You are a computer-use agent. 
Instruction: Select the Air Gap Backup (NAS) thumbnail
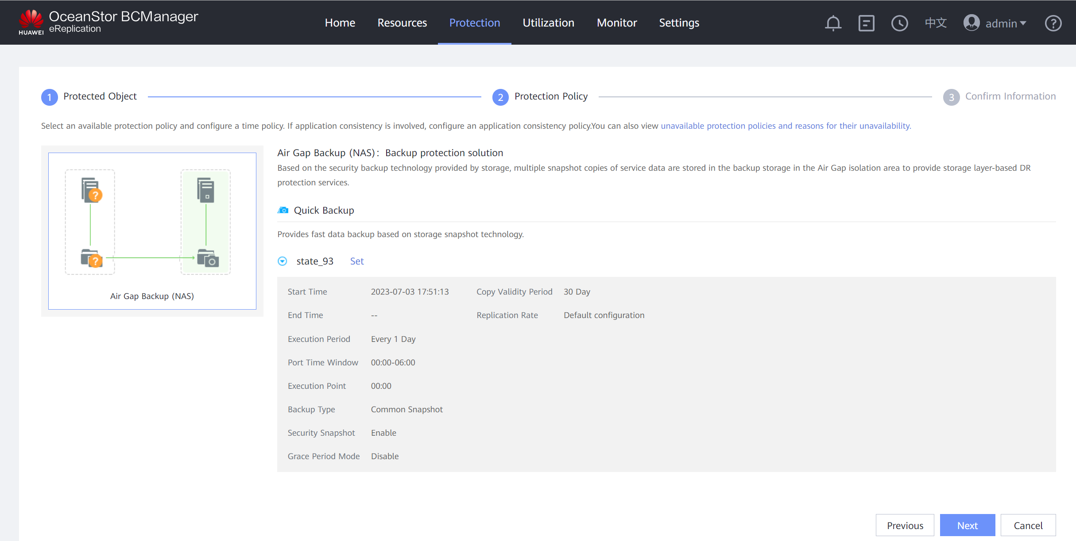pos(152,230)
